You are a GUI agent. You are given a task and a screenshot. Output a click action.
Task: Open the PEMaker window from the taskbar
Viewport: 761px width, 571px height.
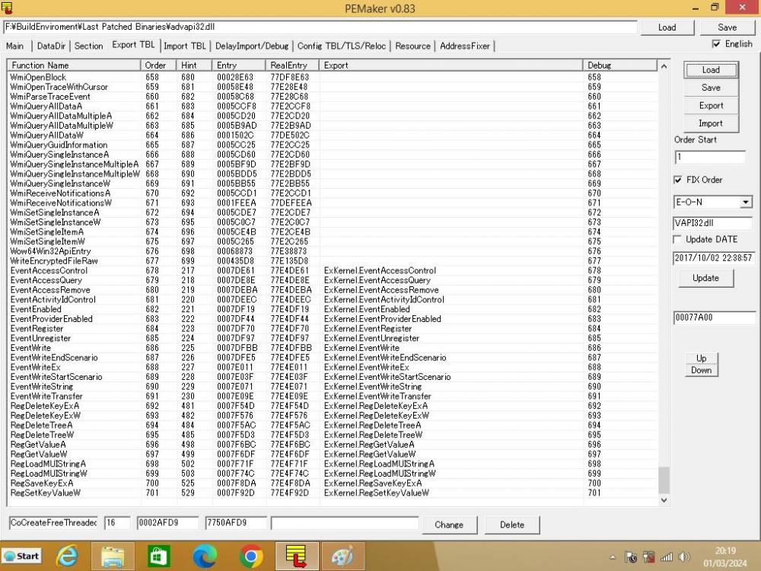(296, 557)
